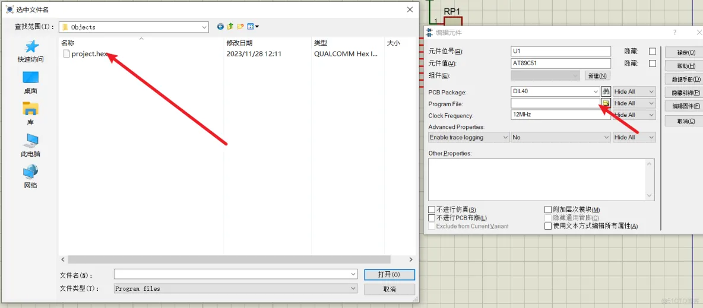This screenshot has height=308, width=703.
Task: Open 网络 in the places sidebar
Action: (x=30, y=176)
